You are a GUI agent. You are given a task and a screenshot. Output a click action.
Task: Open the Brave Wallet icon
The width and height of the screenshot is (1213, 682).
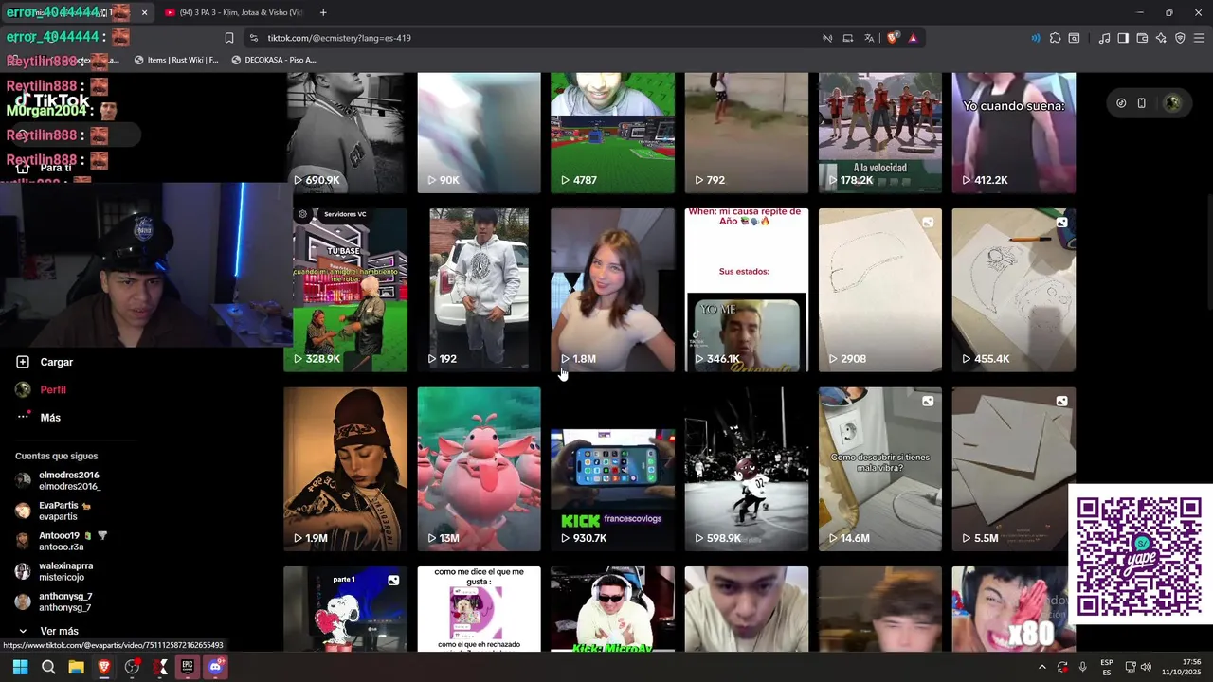[1142, 38]
